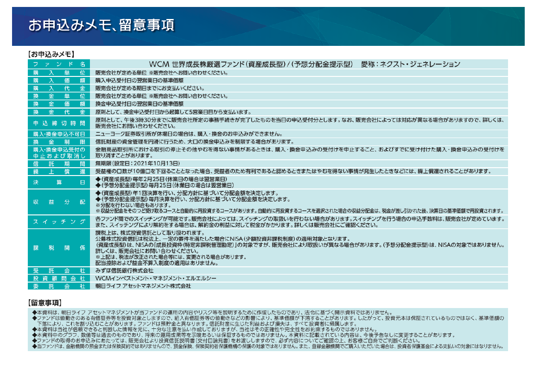Click the 購入・換金申込不可日 row label
Viewport: 553px width, 365px height.
point(59,134)
